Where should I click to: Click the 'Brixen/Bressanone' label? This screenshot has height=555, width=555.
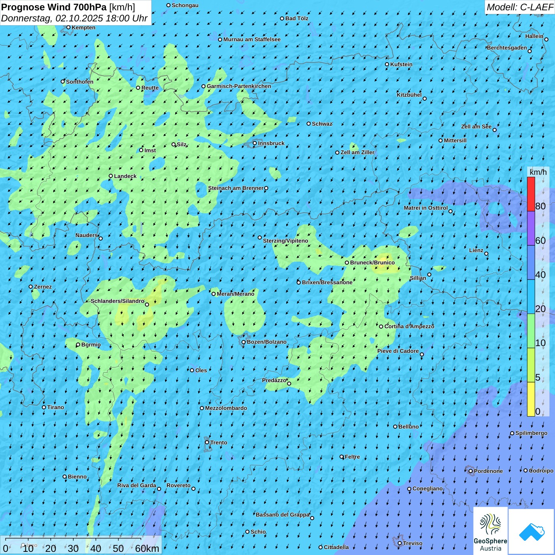327,282
